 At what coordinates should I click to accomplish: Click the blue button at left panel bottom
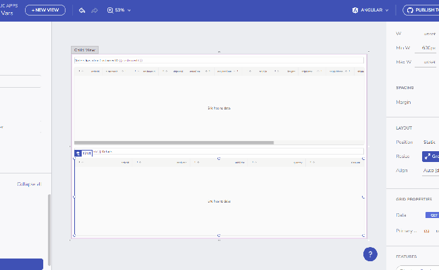coord(22,264)
